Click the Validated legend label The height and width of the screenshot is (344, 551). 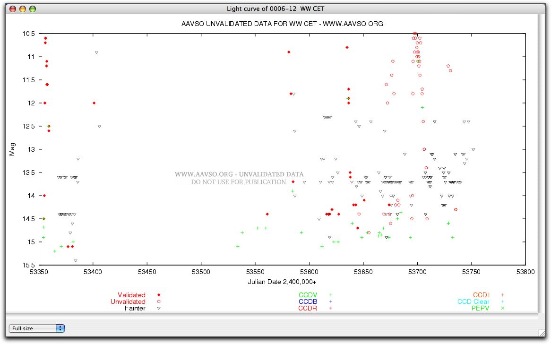tap(131, 295)
